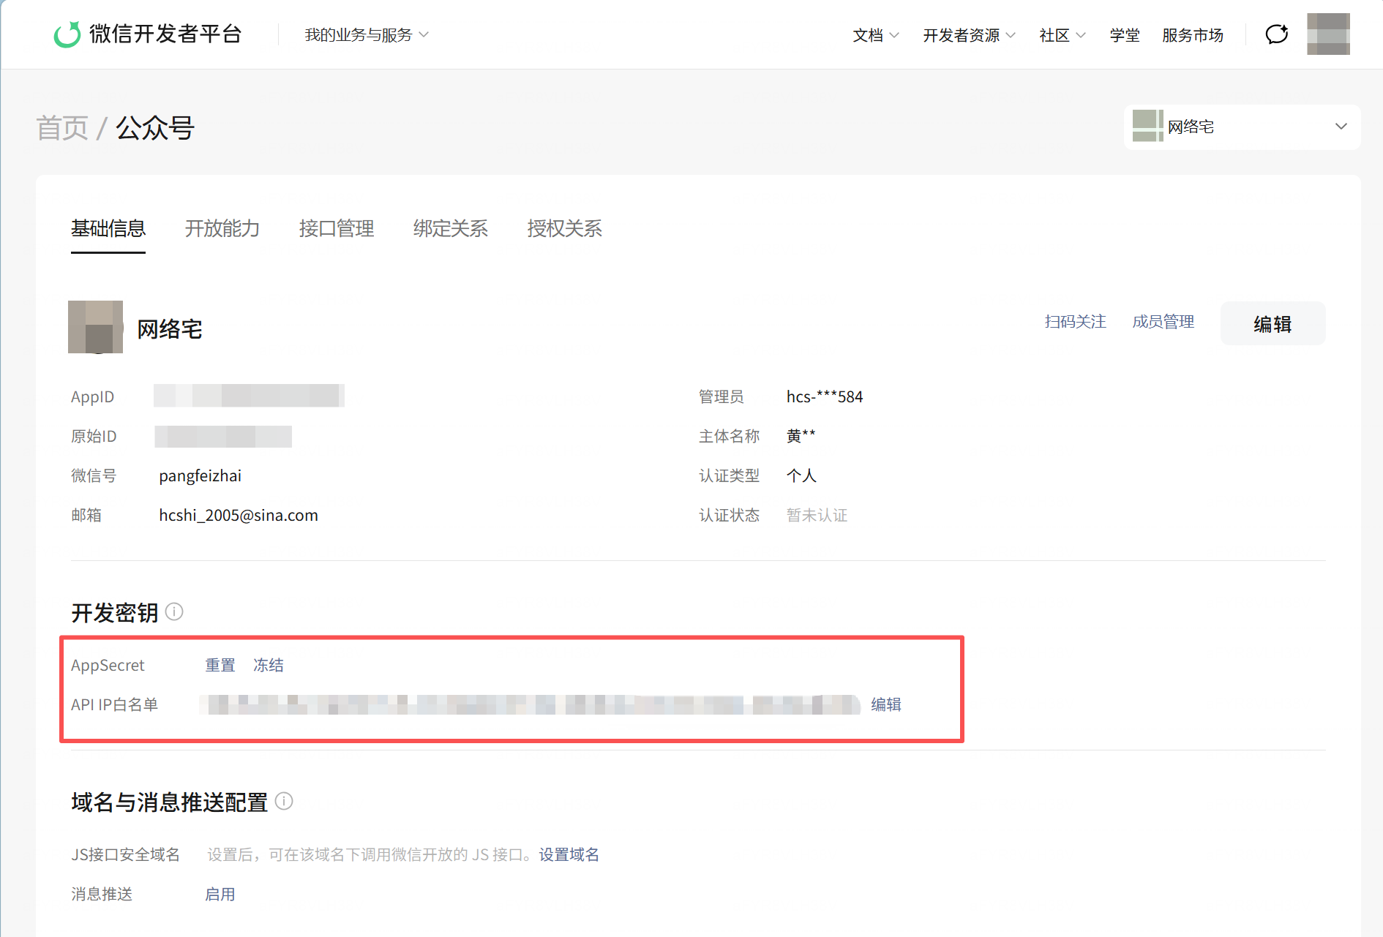Select the 基础信息 tab
The height and width of the screenshot is (937, 1383).
[108, 229]
